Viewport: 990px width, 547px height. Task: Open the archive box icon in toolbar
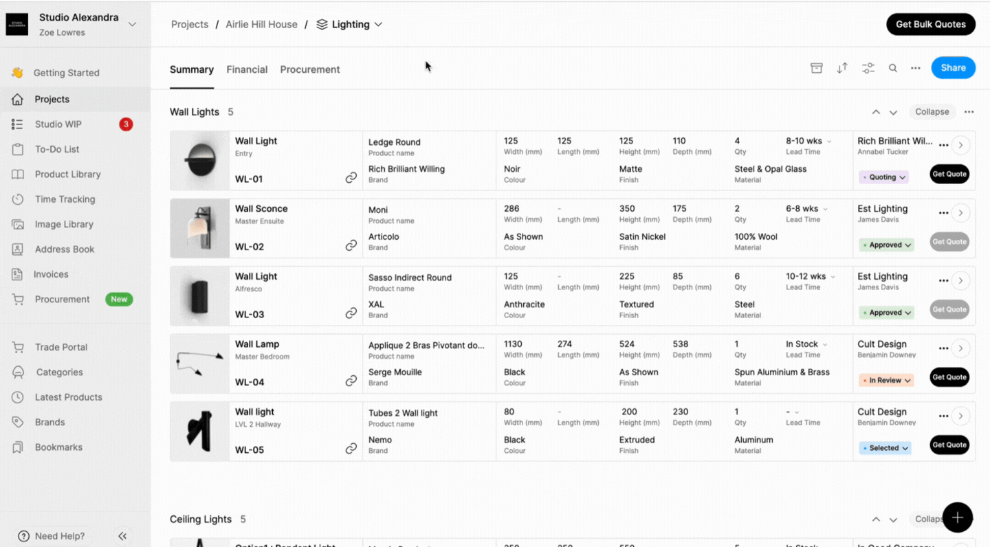click(x=817, y=68)
